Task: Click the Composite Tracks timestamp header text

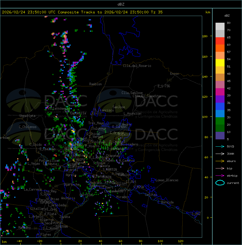Action: (x=82, y=12)
